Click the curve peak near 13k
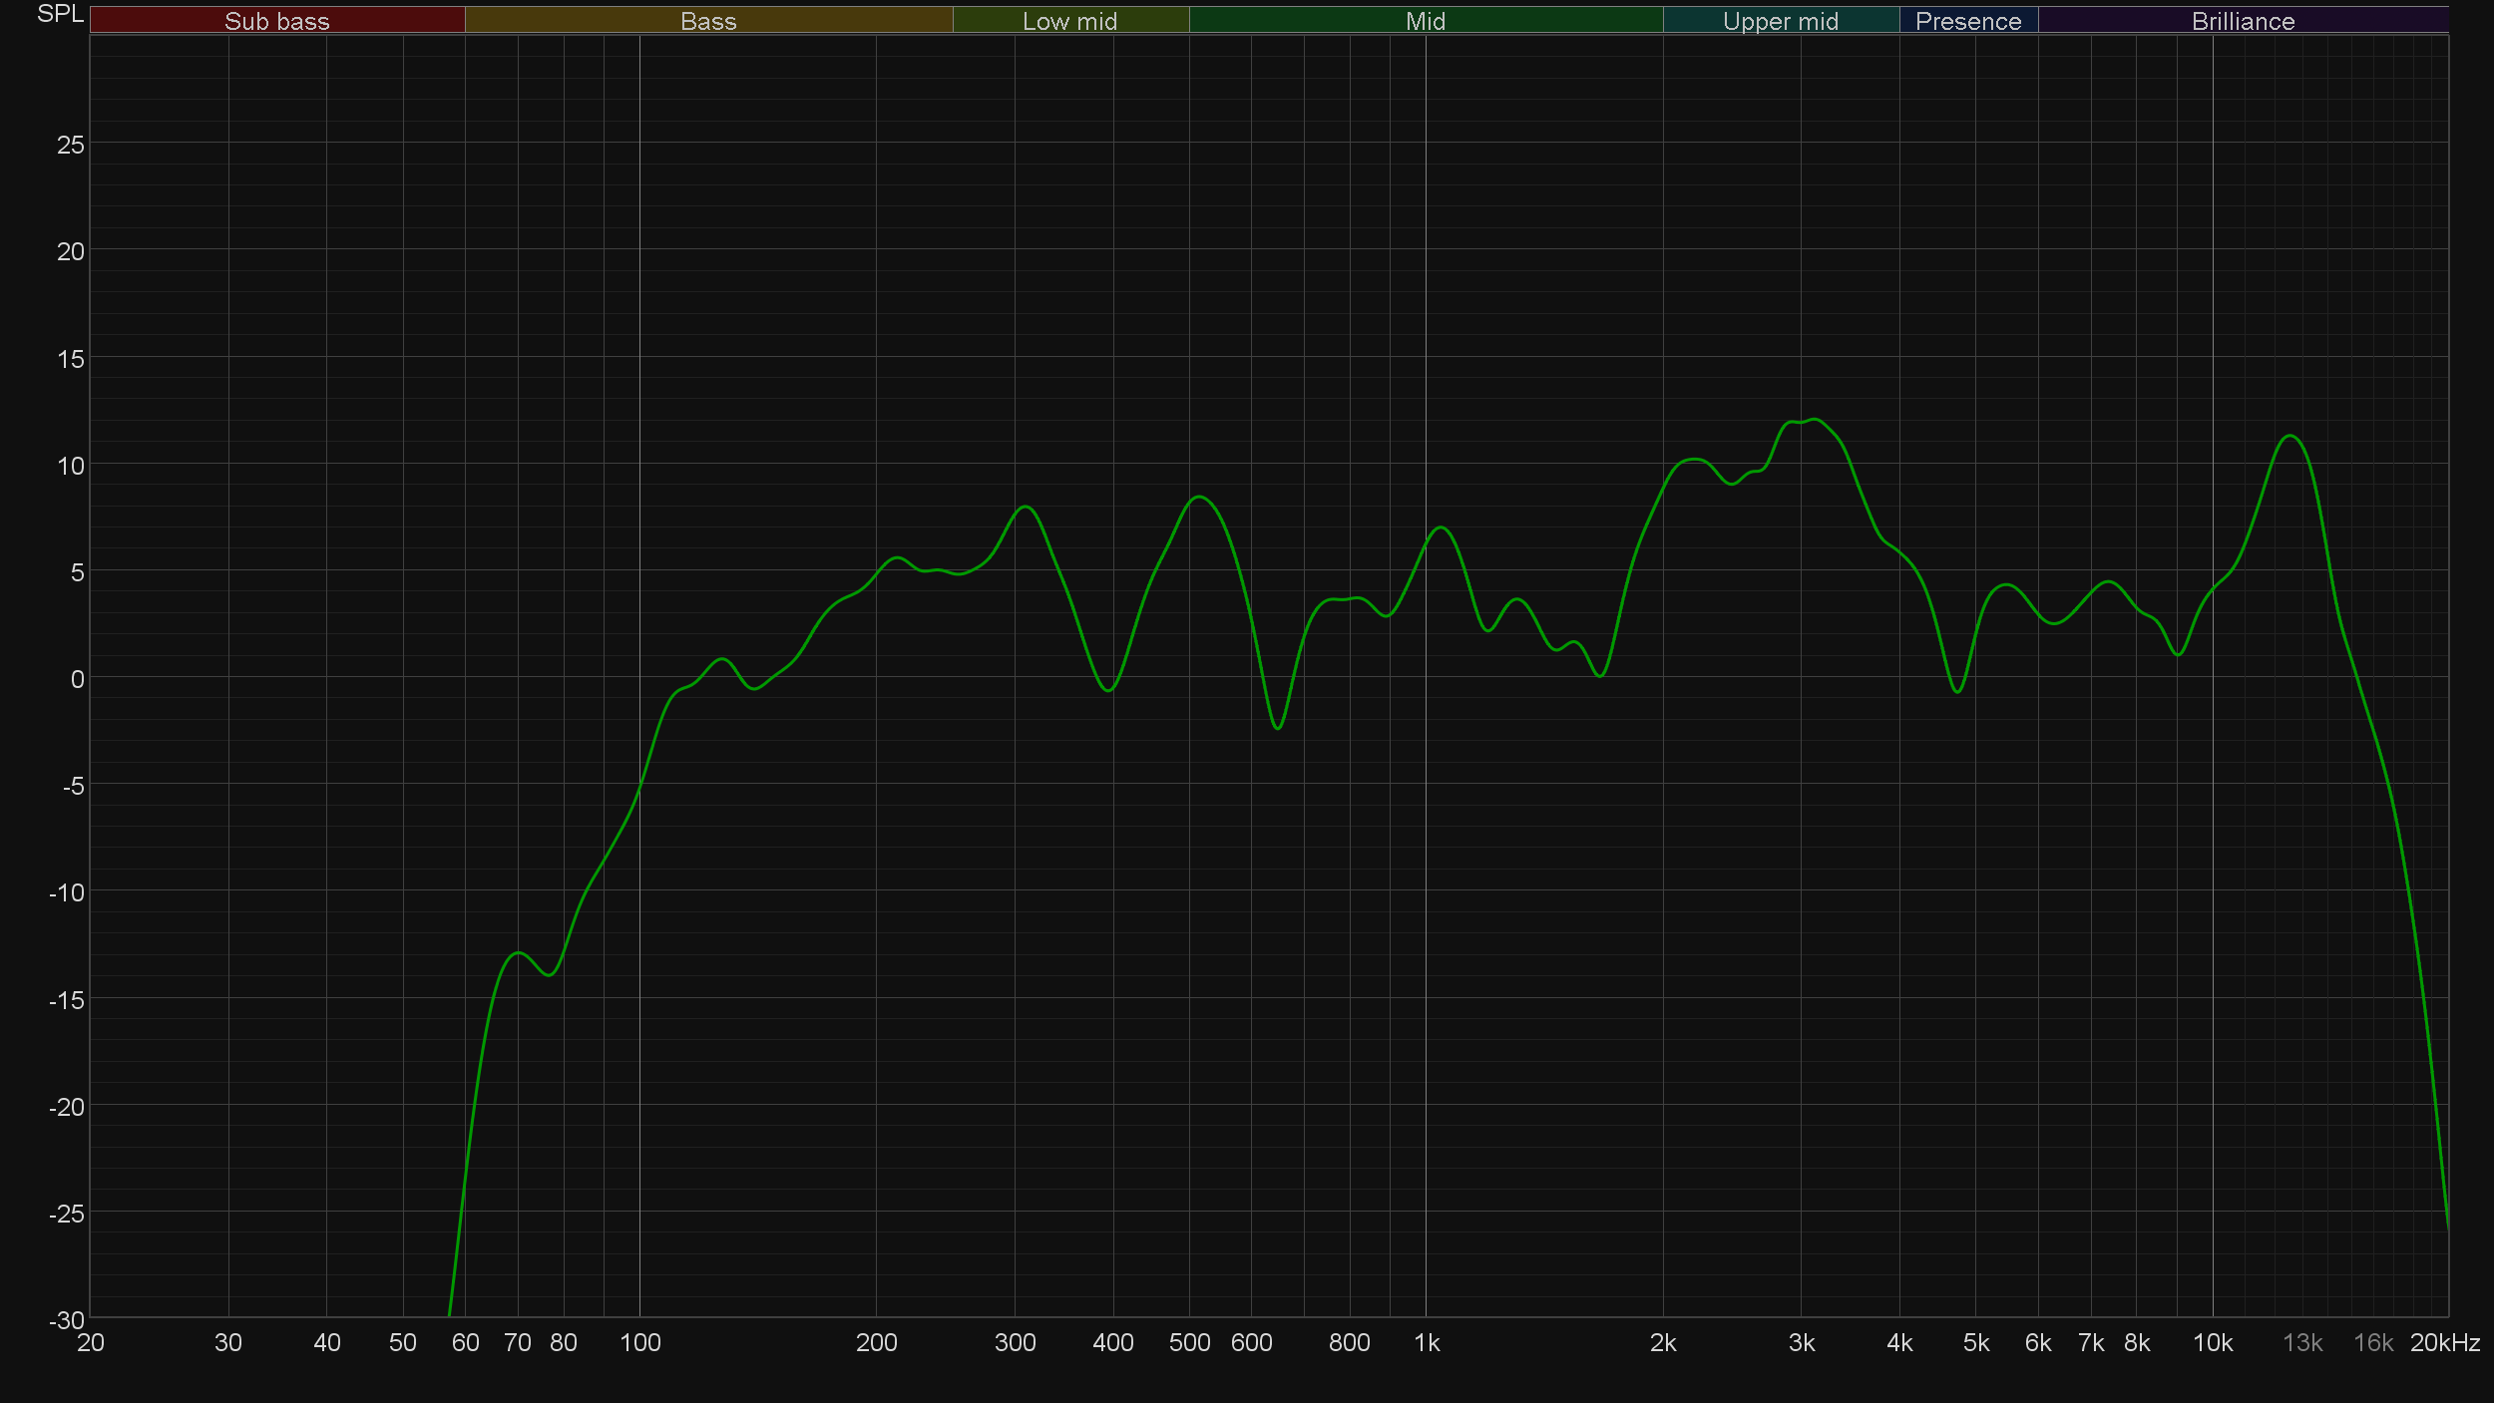2494x1403 pixels. click(2290, 436)
